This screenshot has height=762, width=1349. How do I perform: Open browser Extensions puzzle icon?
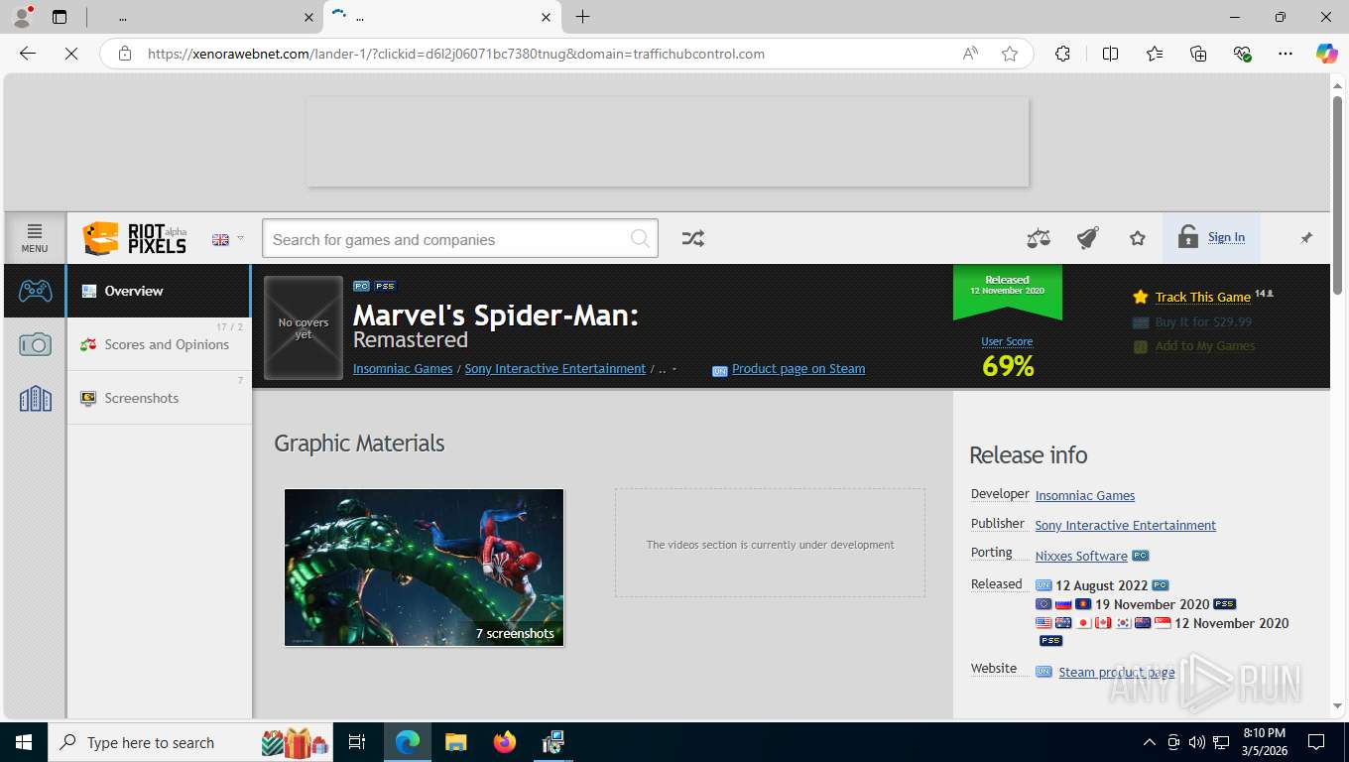(1063, 54)
